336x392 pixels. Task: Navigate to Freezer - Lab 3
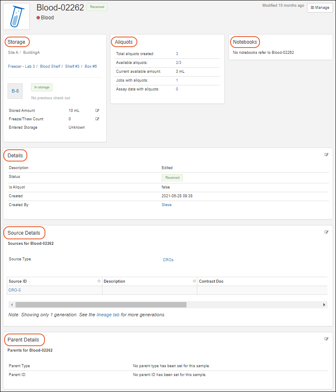point(21,66)
